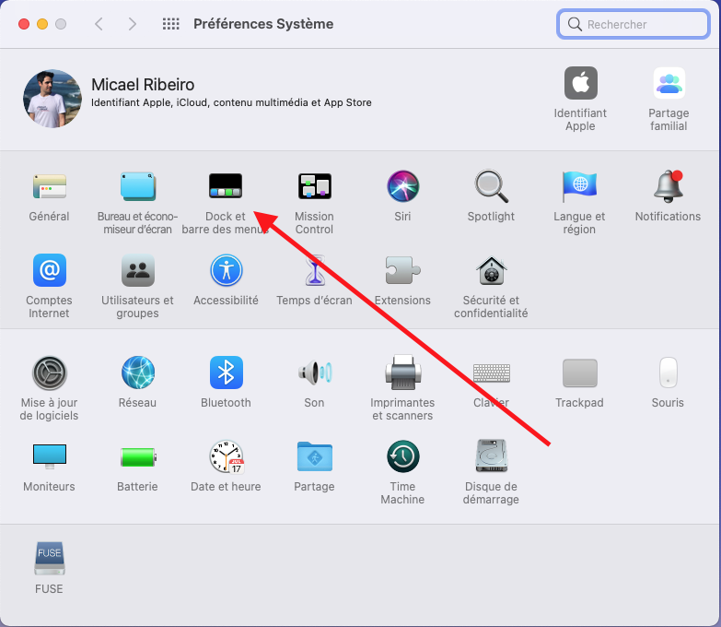721x627 pixels.
Task: Open Time Machine preferences
Action: tap(402, 456)
